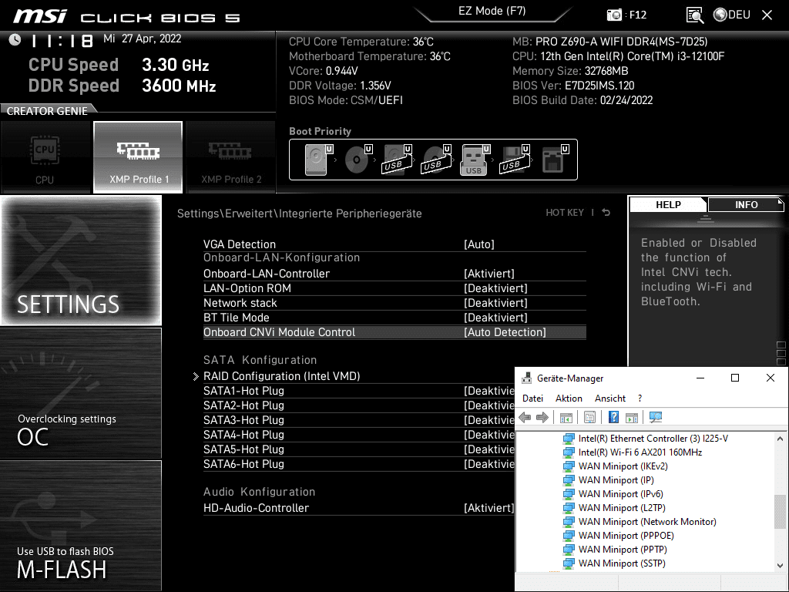This screenshot has height=592, width=789.
Task: Click Back arrow in Geräte-Manager toolbar
Action: [x=525, y=417]
